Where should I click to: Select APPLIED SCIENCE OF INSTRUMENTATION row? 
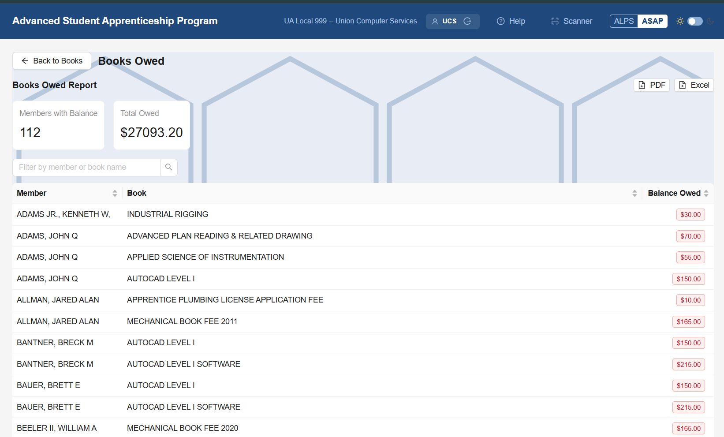[x=363, y=258]
